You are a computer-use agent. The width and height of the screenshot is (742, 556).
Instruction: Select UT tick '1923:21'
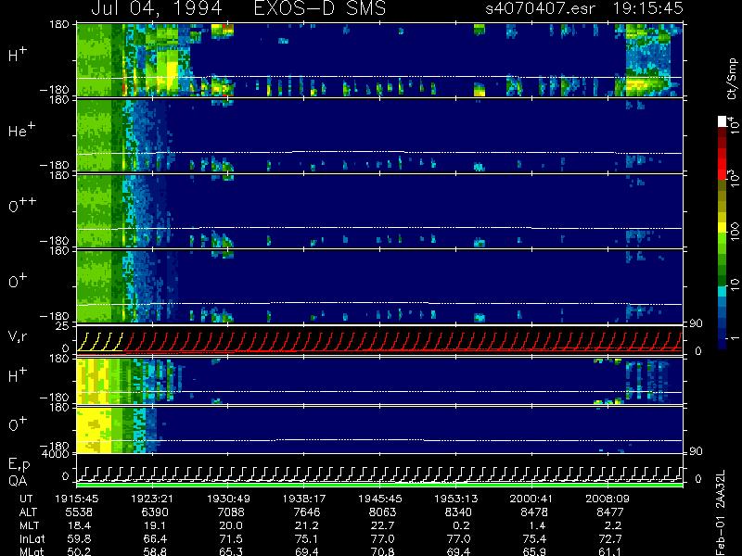coord(152,499)
